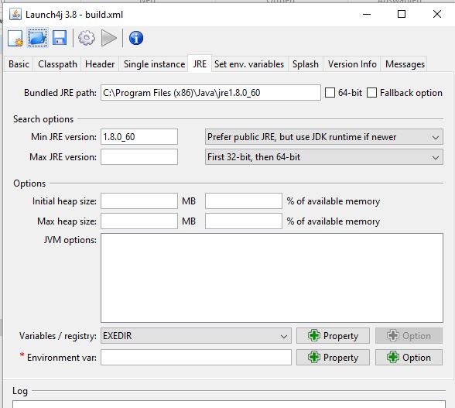Build wrapper with the gear icon

click(x=87, y=38)
